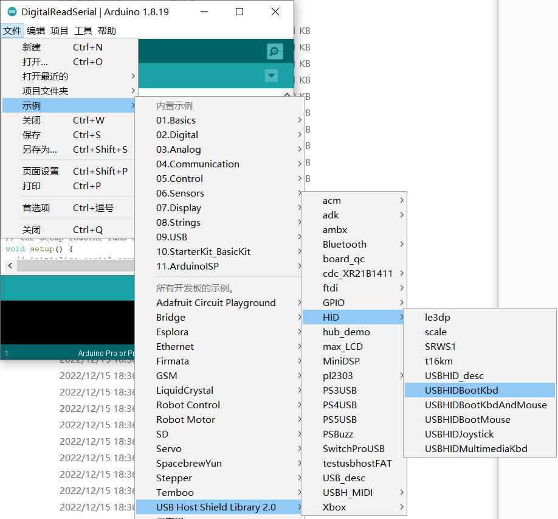The height and width of the screenshot is (519, 558).
Task: Expand 03.Analog examples
Action: point(219,150)
